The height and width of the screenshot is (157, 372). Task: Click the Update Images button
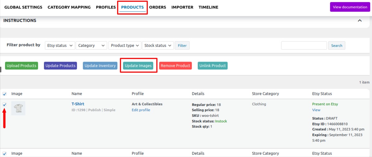point(138,66)
